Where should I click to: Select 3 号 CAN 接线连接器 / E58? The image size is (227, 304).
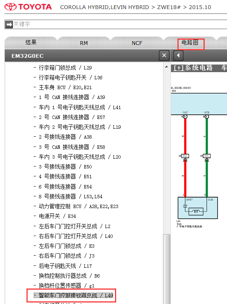point(72,147)
